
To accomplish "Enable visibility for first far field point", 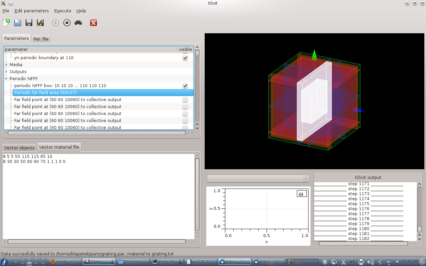I will point(185,100).
